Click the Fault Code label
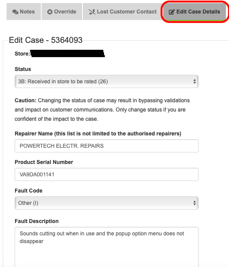This screenshot has height=267, width=229. pyautogui.click(x=29, y=191)
